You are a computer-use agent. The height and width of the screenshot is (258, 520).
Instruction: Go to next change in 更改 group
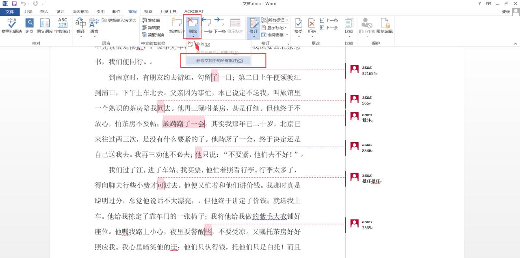click(x=329, y=28)
